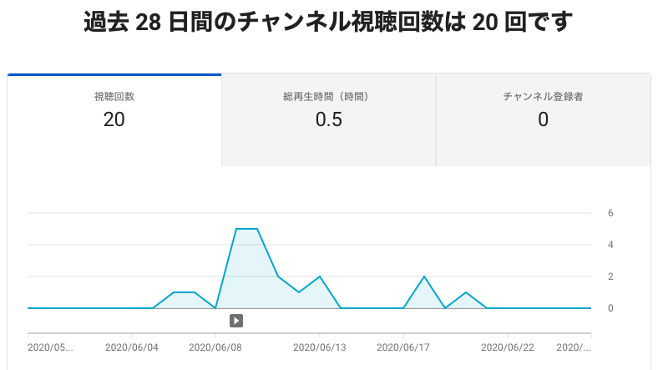Click the chart peak near 2020/06/18
The height and width of the screenshot is (370, 663).
(424, 276)
